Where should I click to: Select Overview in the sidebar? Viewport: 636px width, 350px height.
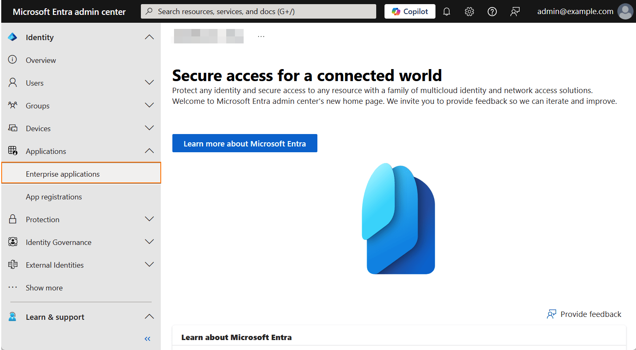coord(41,60)
